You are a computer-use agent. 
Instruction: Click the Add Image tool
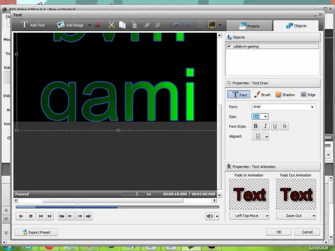click(x=70, y=25)
